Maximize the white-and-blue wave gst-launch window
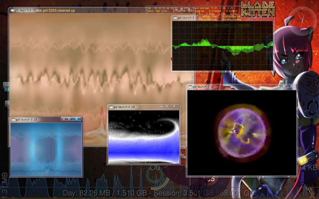The height and width of the screenshot is (199, 319). coord(167,106)
